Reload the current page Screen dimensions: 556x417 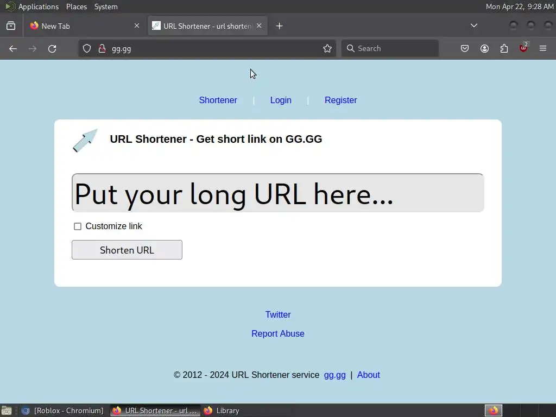(52, 48)
